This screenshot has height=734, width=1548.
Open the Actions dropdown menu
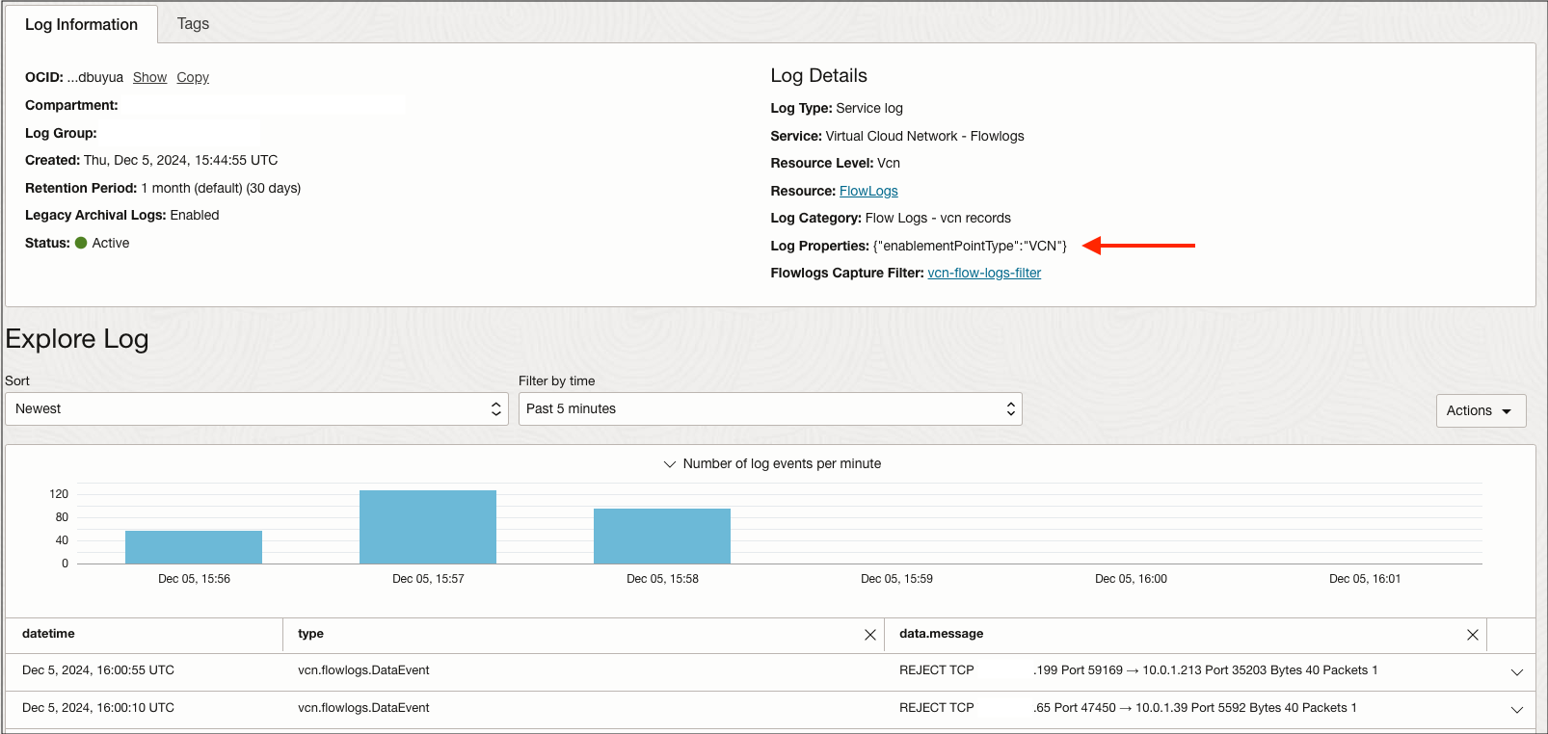(x=1480, y=410)
